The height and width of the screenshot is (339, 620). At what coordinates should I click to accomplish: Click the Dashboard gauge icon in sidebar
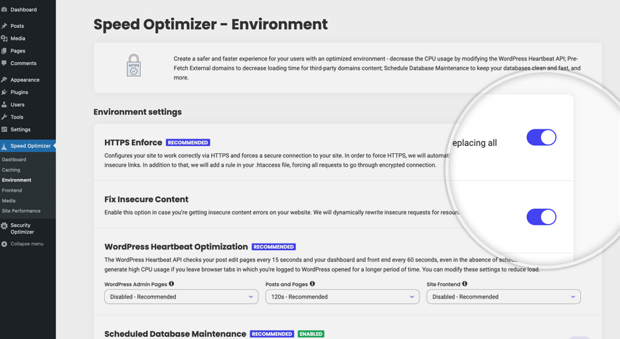(4, 9)
